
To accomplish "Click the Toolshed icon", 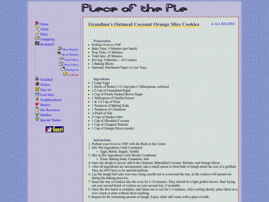I will [37, 79].
